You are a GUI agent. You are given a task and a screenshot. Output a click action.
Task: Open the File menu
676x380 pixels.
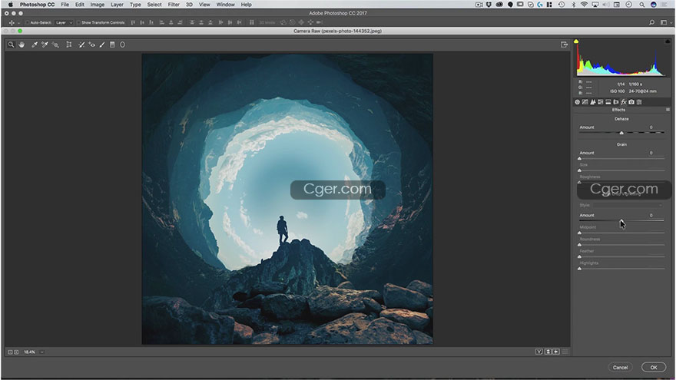pyautogui.click(x=65, y=5)
